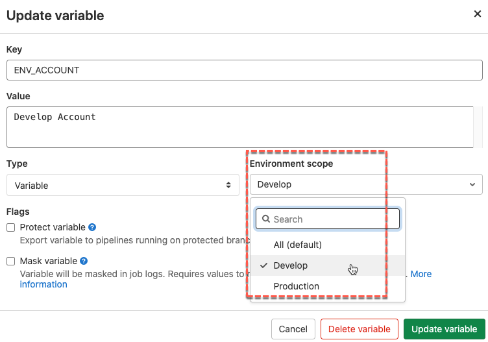Image resolution: width=488 pixels, height=342 pixels.
Task: Click the Mask variable help icon
Action: coord(84,261)
